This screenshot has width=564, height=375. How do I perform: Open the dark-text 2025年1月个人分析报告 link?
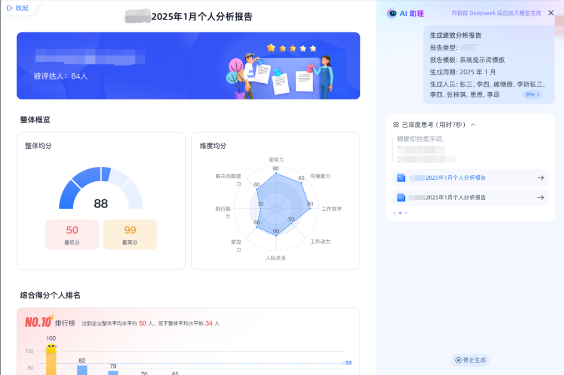pyautogui.click(x=455, y=197)
